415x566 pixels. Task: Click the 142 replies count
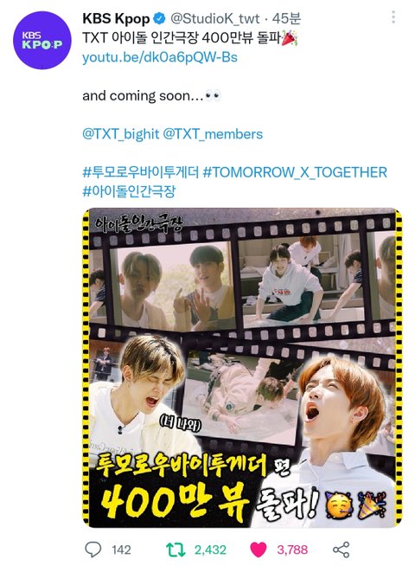pos(121,550)
